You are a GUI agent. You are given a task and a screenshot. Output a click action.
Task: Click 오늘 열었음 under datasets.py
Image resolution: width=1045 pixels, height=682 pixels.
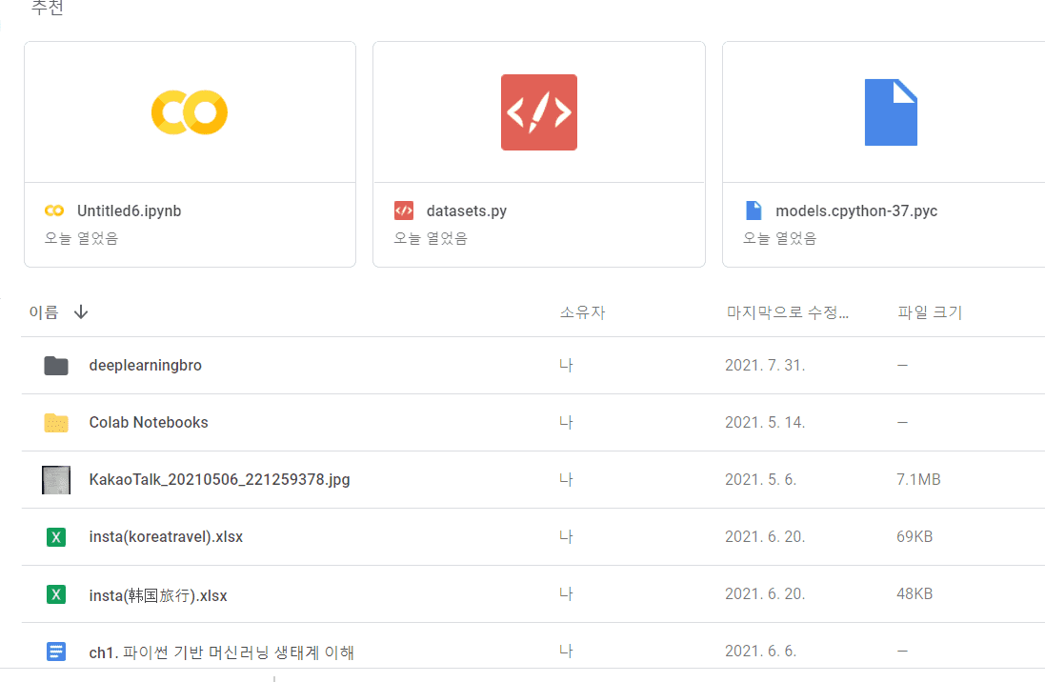(x=431, y=238)
